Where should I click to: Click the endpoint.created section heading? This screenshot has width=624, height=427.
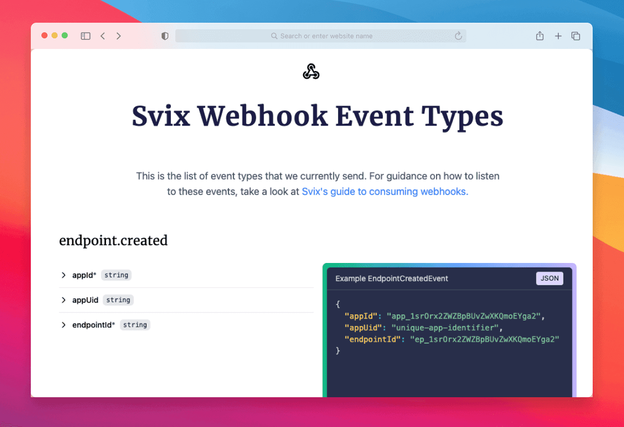pyautogui.click(x=113, y=241)
